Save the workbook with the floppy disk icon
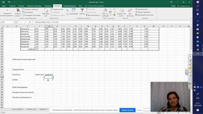203x114 pixels. [3, 2]
